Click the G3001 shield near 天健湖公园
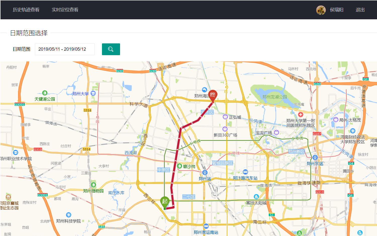 tap(20, 105)
